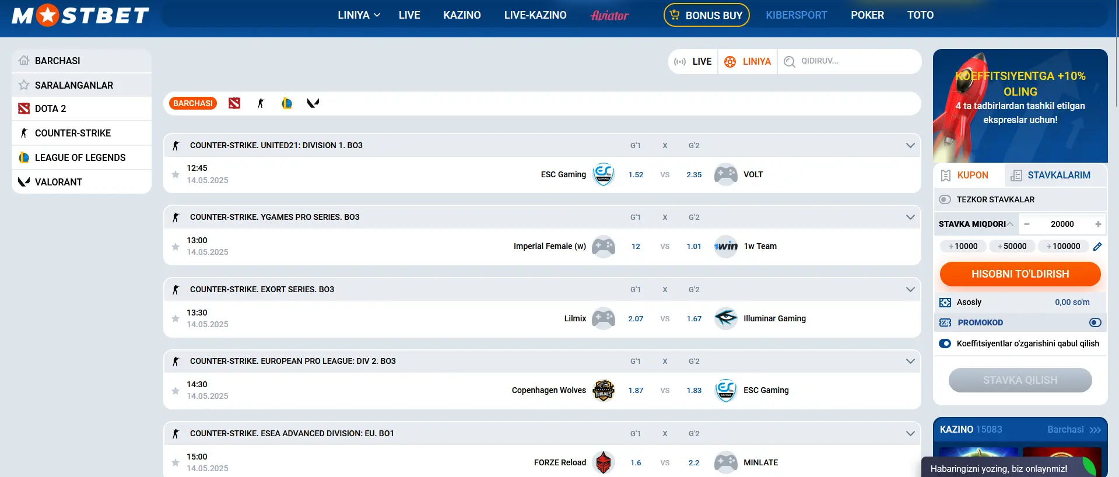Screen dimensions: 1119x477
Task: Click the Barchasi home icon in sidebar
Action: tap(24, 60)
